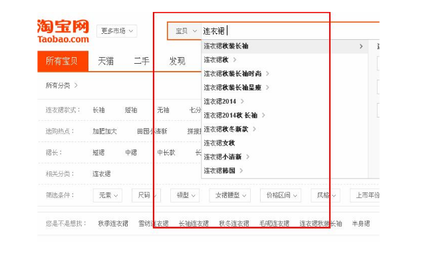The height and width of the screenshot is (257, 427).
Task: Open the 价格区间 filter dropdown
Action: point(281,195)
